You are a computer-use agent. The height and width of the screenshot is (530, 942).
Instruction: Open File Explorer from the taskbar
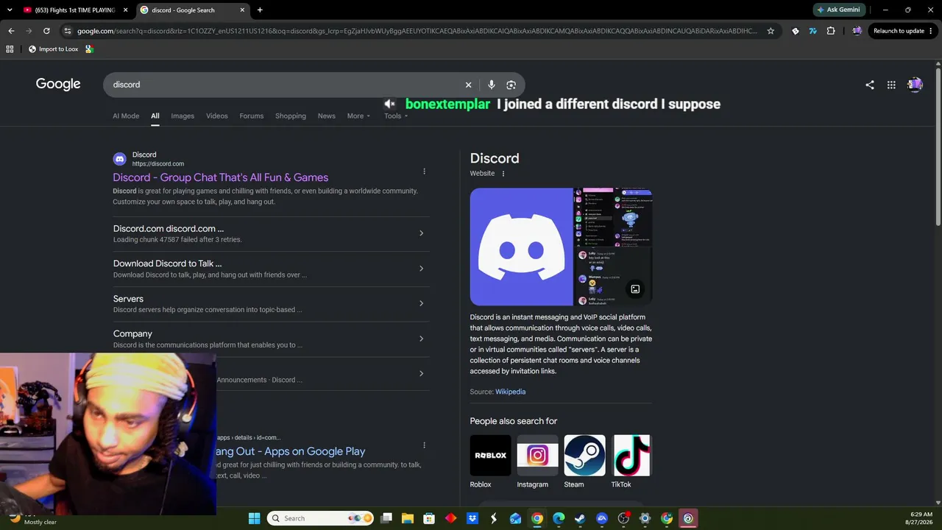pyautogui.click(x=408, y=518)
